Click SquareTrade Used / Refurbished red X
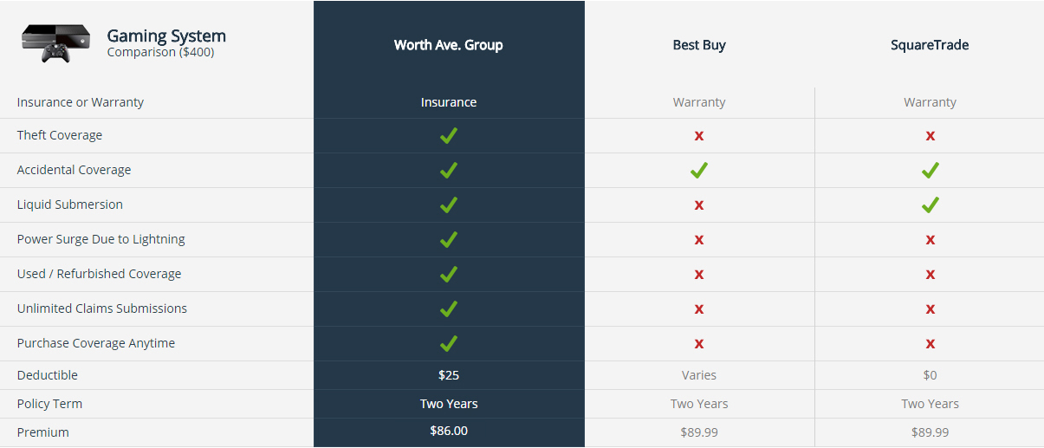Viewport: 1044px width, 448px height. [x=930, y=275]
